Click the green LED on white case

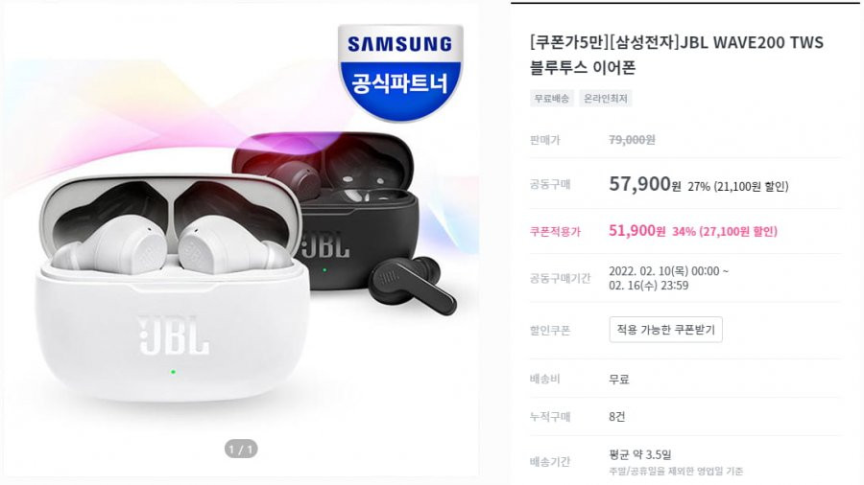(173, 372)
